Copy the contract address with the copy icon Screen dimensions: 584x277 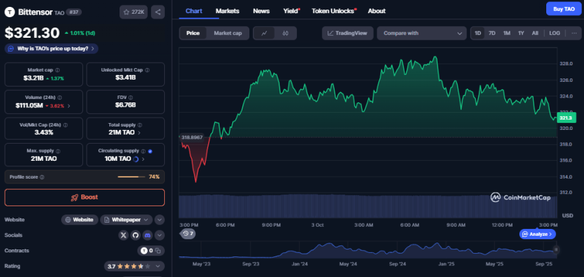158,250
